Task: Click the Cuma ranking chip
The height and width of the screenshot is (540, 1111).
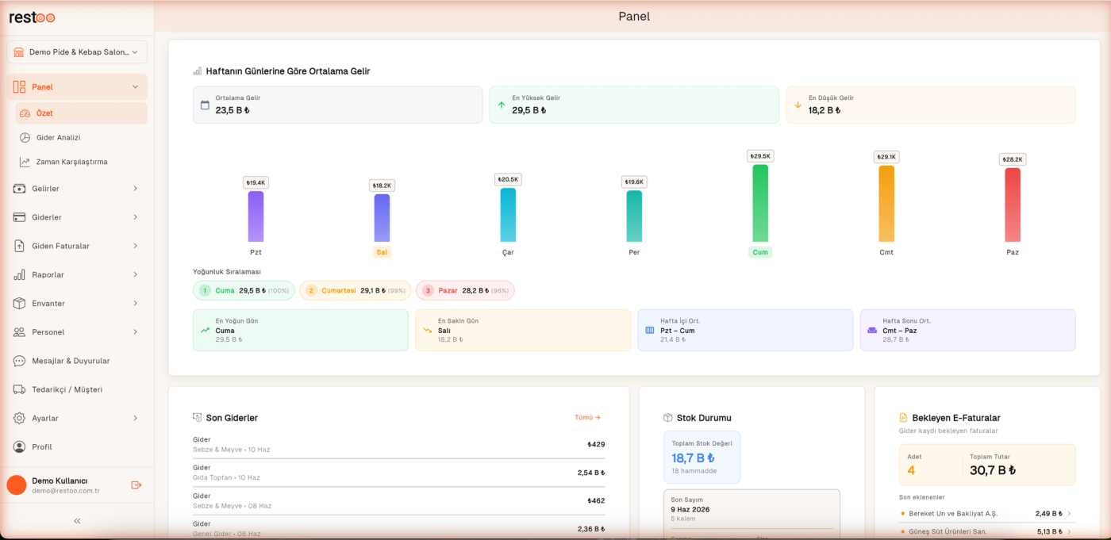Action: [x=244, y=290]
